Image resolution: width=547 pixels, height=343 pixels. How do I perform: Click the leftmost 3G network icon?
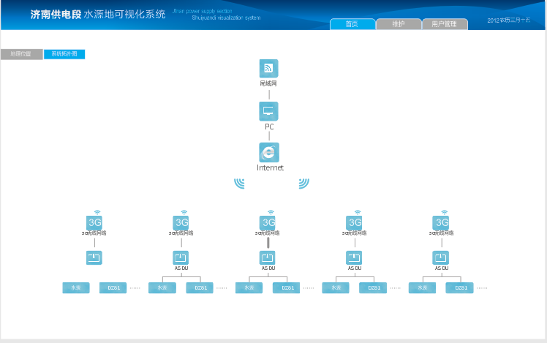[x=94, y=222]
